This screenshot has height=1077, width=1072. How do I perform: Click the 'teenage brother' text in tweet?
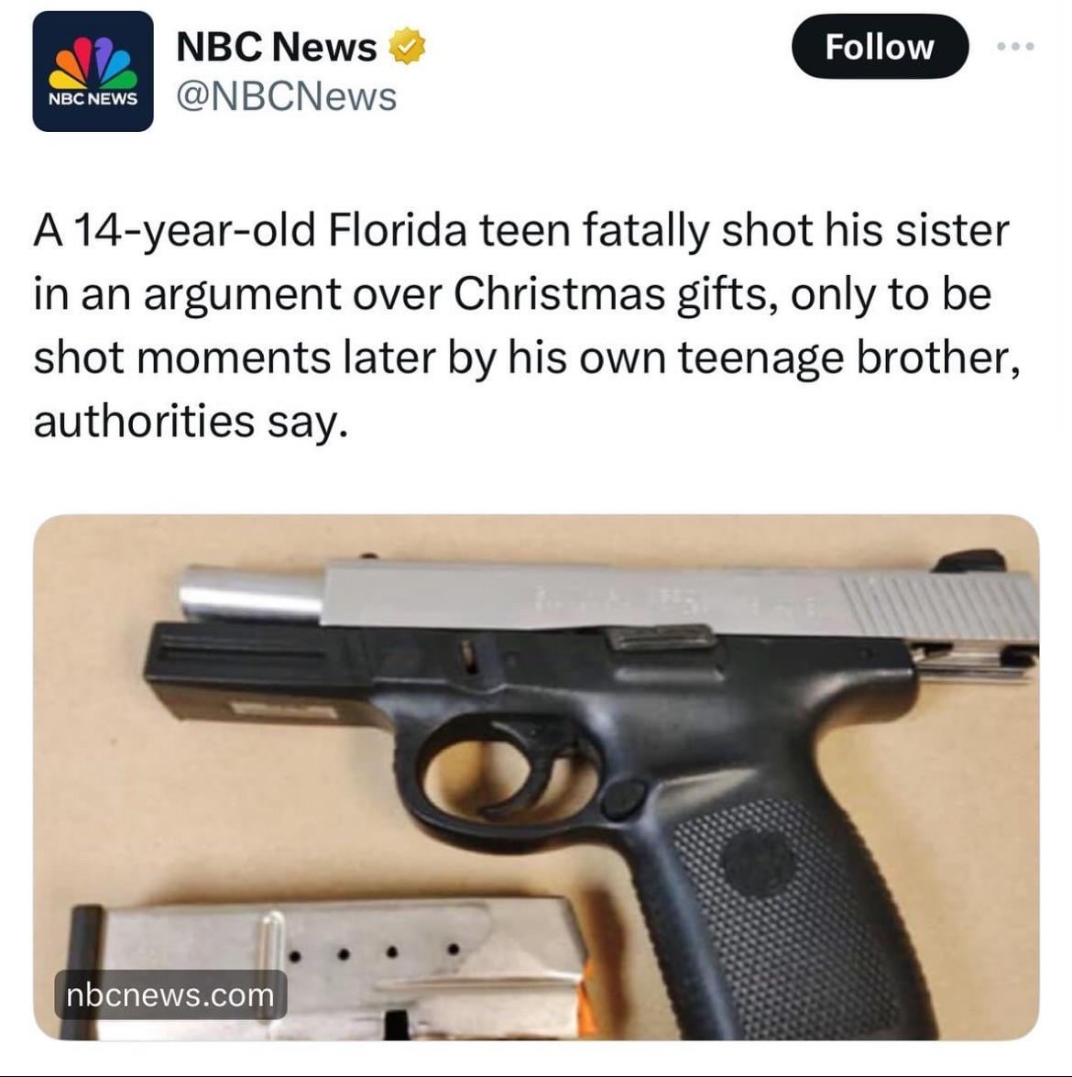[x=848, y=357]
